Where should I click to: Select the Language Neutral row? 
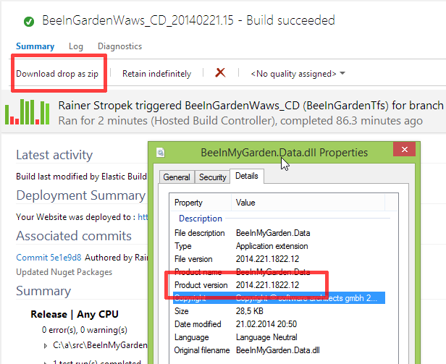279,337
